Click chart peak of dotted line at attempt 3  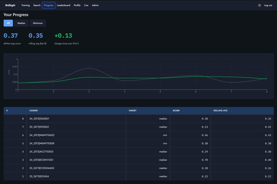(x=89, y=68)
